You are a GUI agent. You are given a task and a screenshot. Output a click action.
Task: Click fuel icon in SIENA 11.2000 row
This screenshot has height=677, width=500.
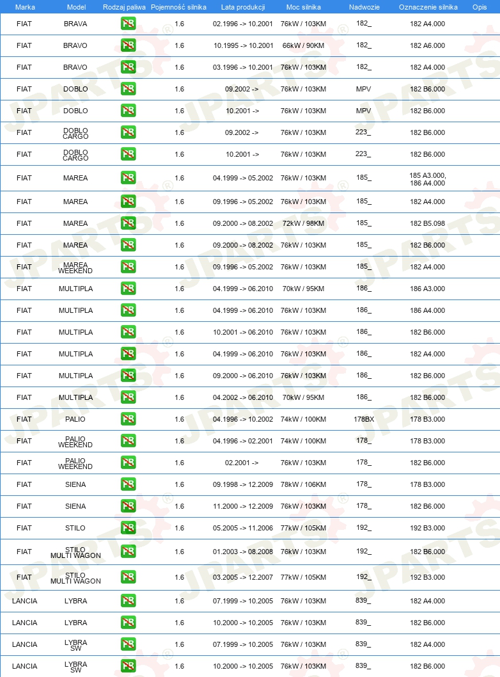128,506
